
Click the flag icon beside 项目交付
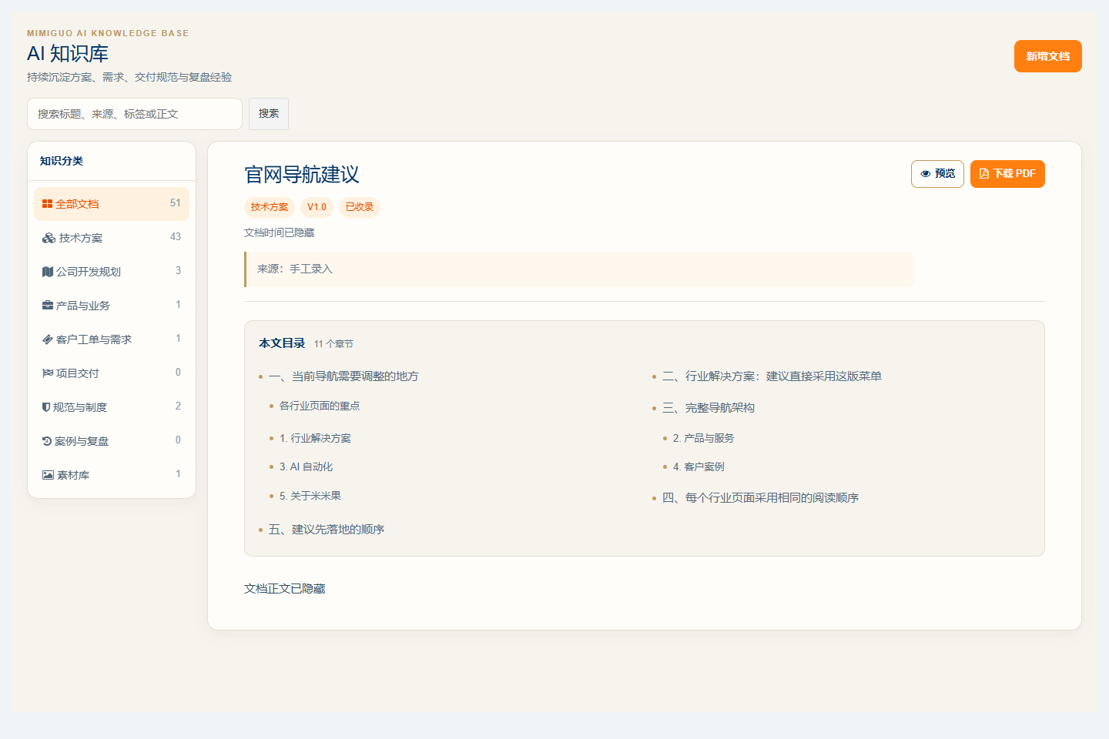click(48, 373)
